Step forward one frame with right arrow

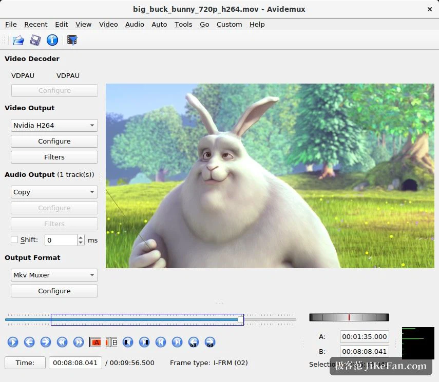(x=46, y=342)
